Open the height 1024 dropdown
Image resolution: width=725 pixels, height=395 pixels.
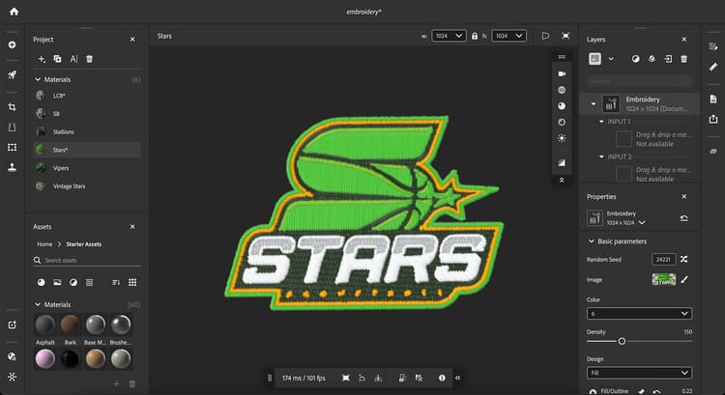[508, 36]
